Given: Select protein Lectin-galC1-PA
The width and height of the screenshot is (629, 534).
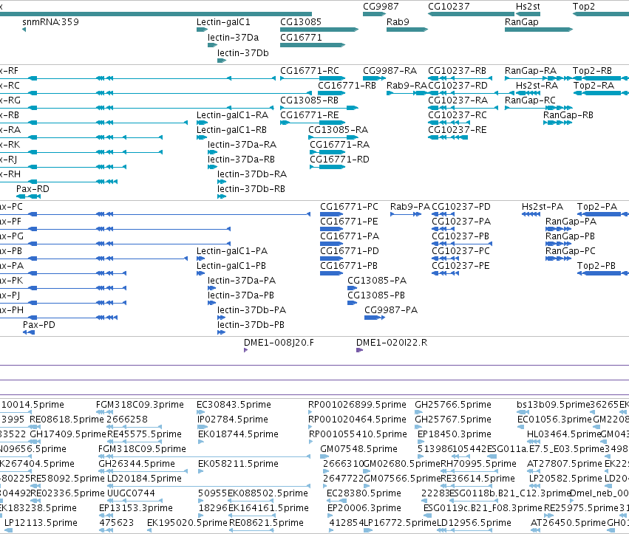Looking at the screenshot, I should coord(200,259).
